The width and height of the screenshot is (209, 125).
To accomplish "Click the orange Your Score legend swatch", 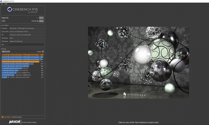I will coord(2,117).
